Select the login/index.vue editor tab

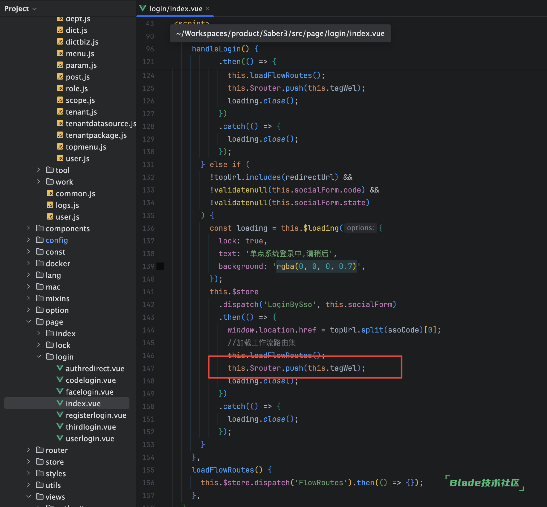[176, 8]
